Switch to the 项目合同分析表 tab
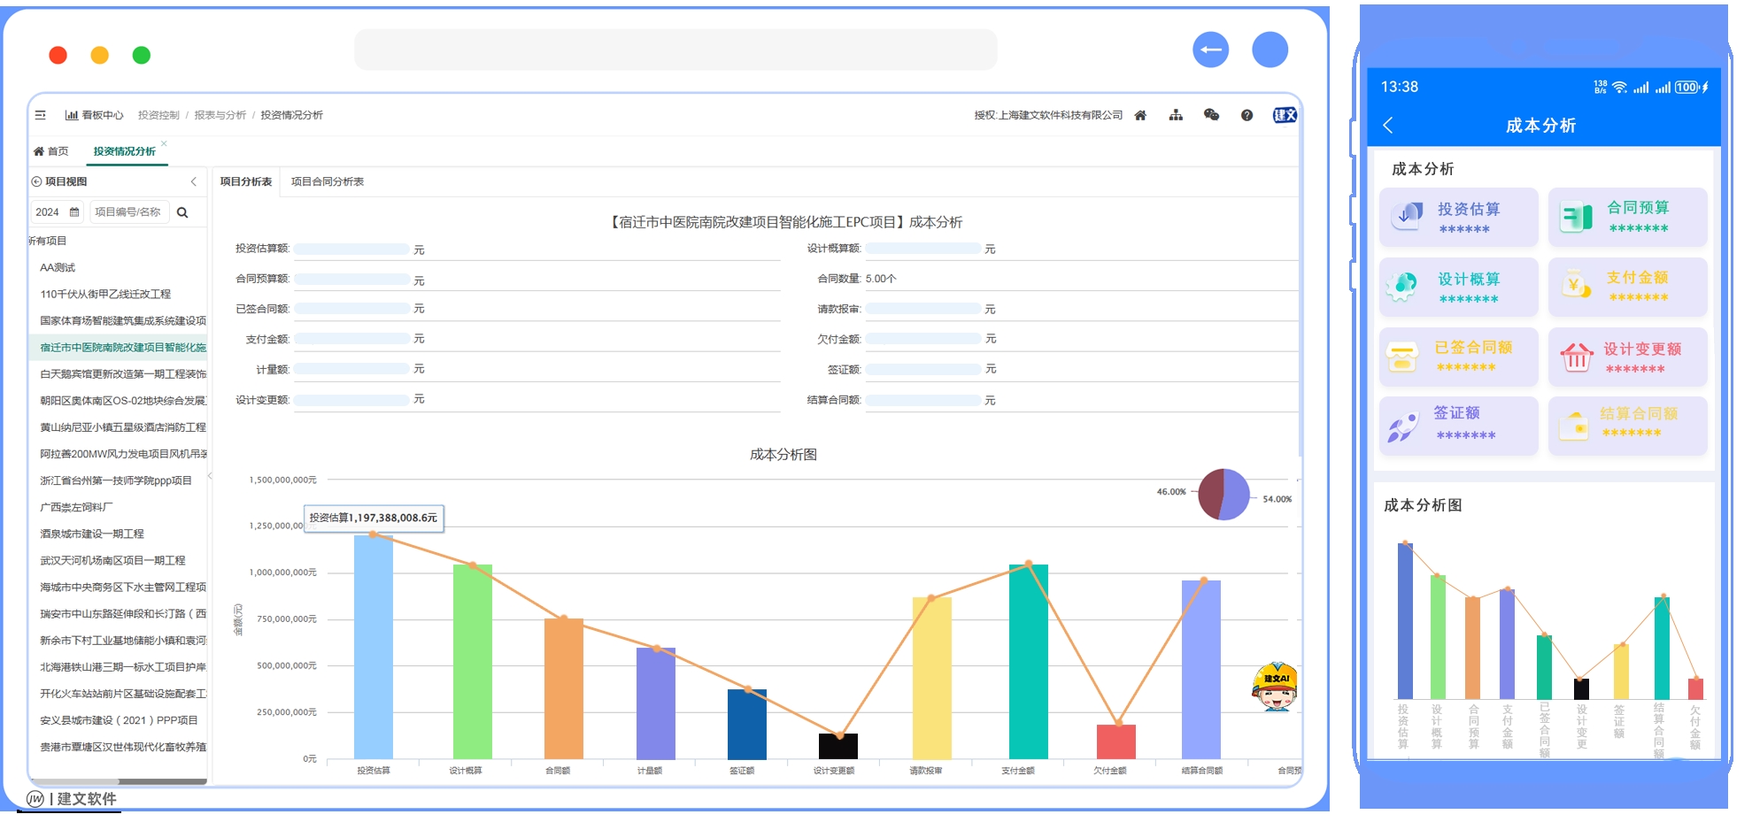Viewport: 1752px width, 822px height. pos(328,181)
